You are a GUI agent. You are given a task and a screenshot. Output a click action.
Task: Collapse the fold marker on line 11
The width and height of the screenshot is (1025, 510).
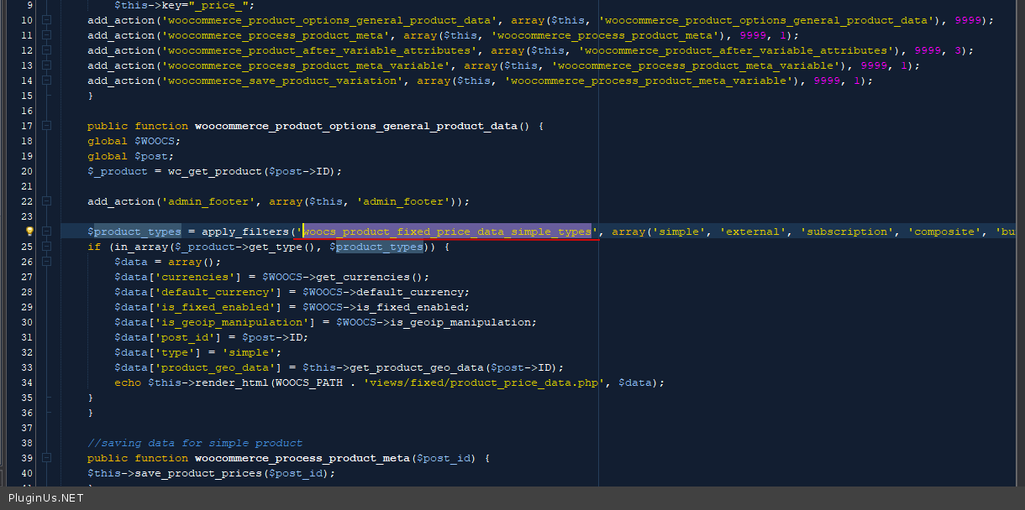point(46,35)
